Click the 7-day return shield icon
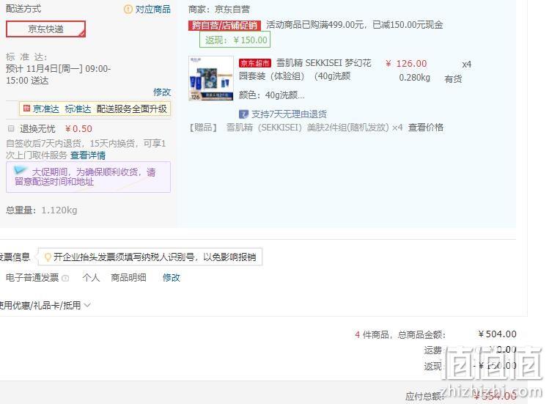Viewport: 549px width, 404px height. (x=243, y=114)
